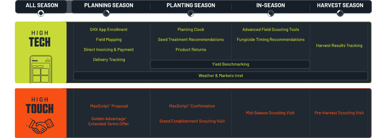
Task: Open the GHX App Enrollment link
Action: point(109,30)
